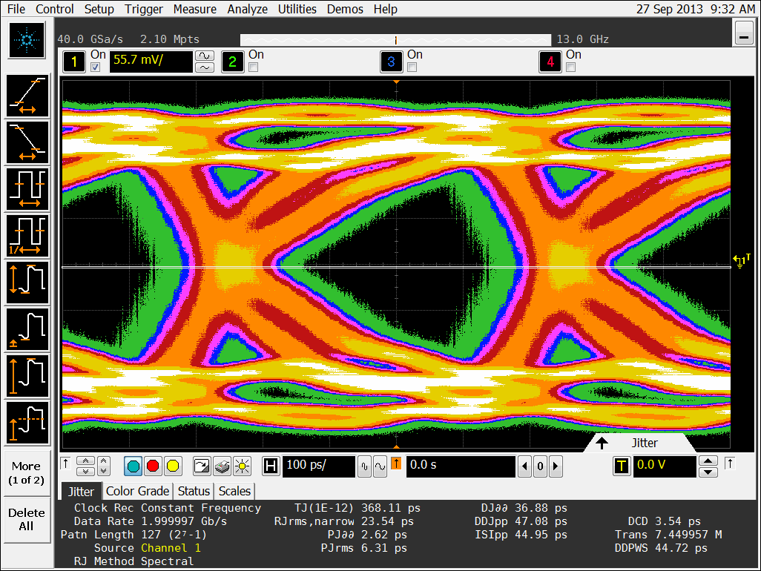This screenshot has height=571, width=761.
Task: Switch to the Color Grade tab
Action: coord(137,492)
